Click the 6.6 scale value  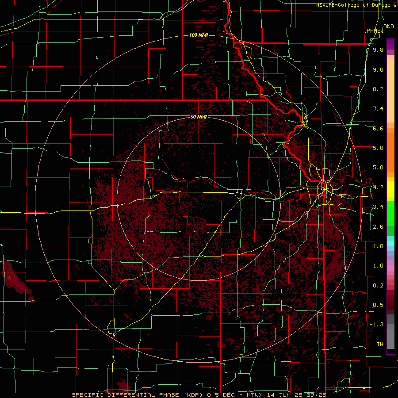[378, 128]
